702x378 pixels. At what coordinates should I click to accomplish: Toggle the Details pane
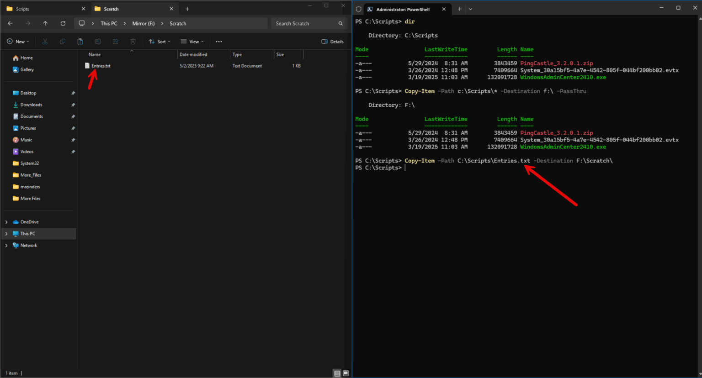332,41
